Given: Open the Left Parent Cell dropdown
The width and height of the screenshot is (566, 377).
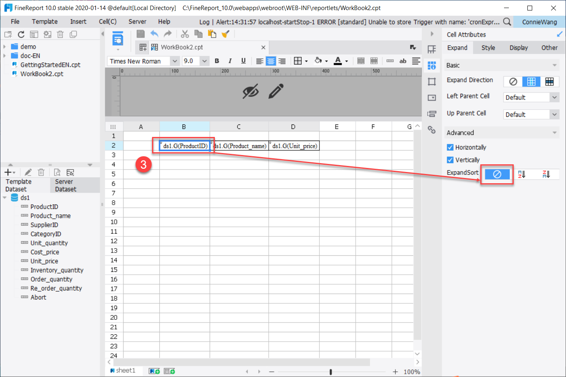Looking at the screenshot, I should click(554, 97).
